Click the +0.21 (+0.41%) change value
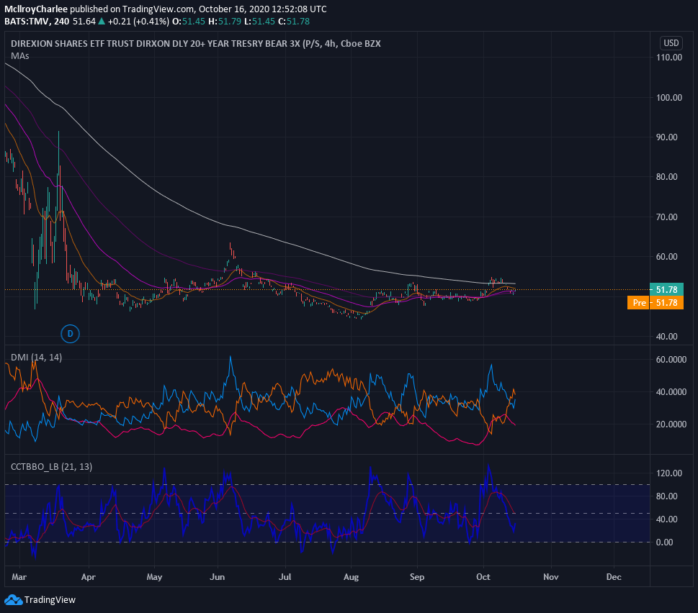 click(138, 22)
